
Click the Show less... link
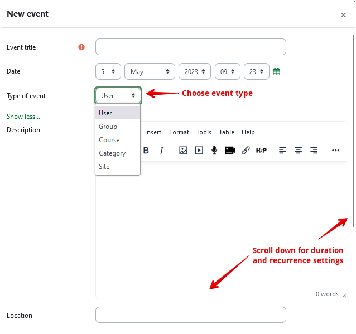tap(23, 117)
